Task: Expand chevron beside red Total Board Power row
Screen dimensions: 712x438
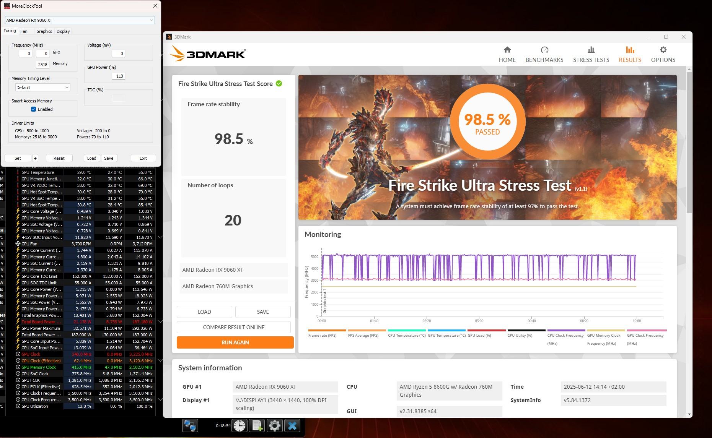Action: [x=160, y=322]
